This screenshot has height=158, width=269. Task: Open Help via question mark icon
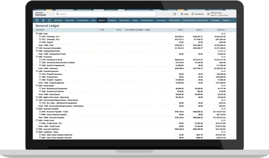click(182, 14)
